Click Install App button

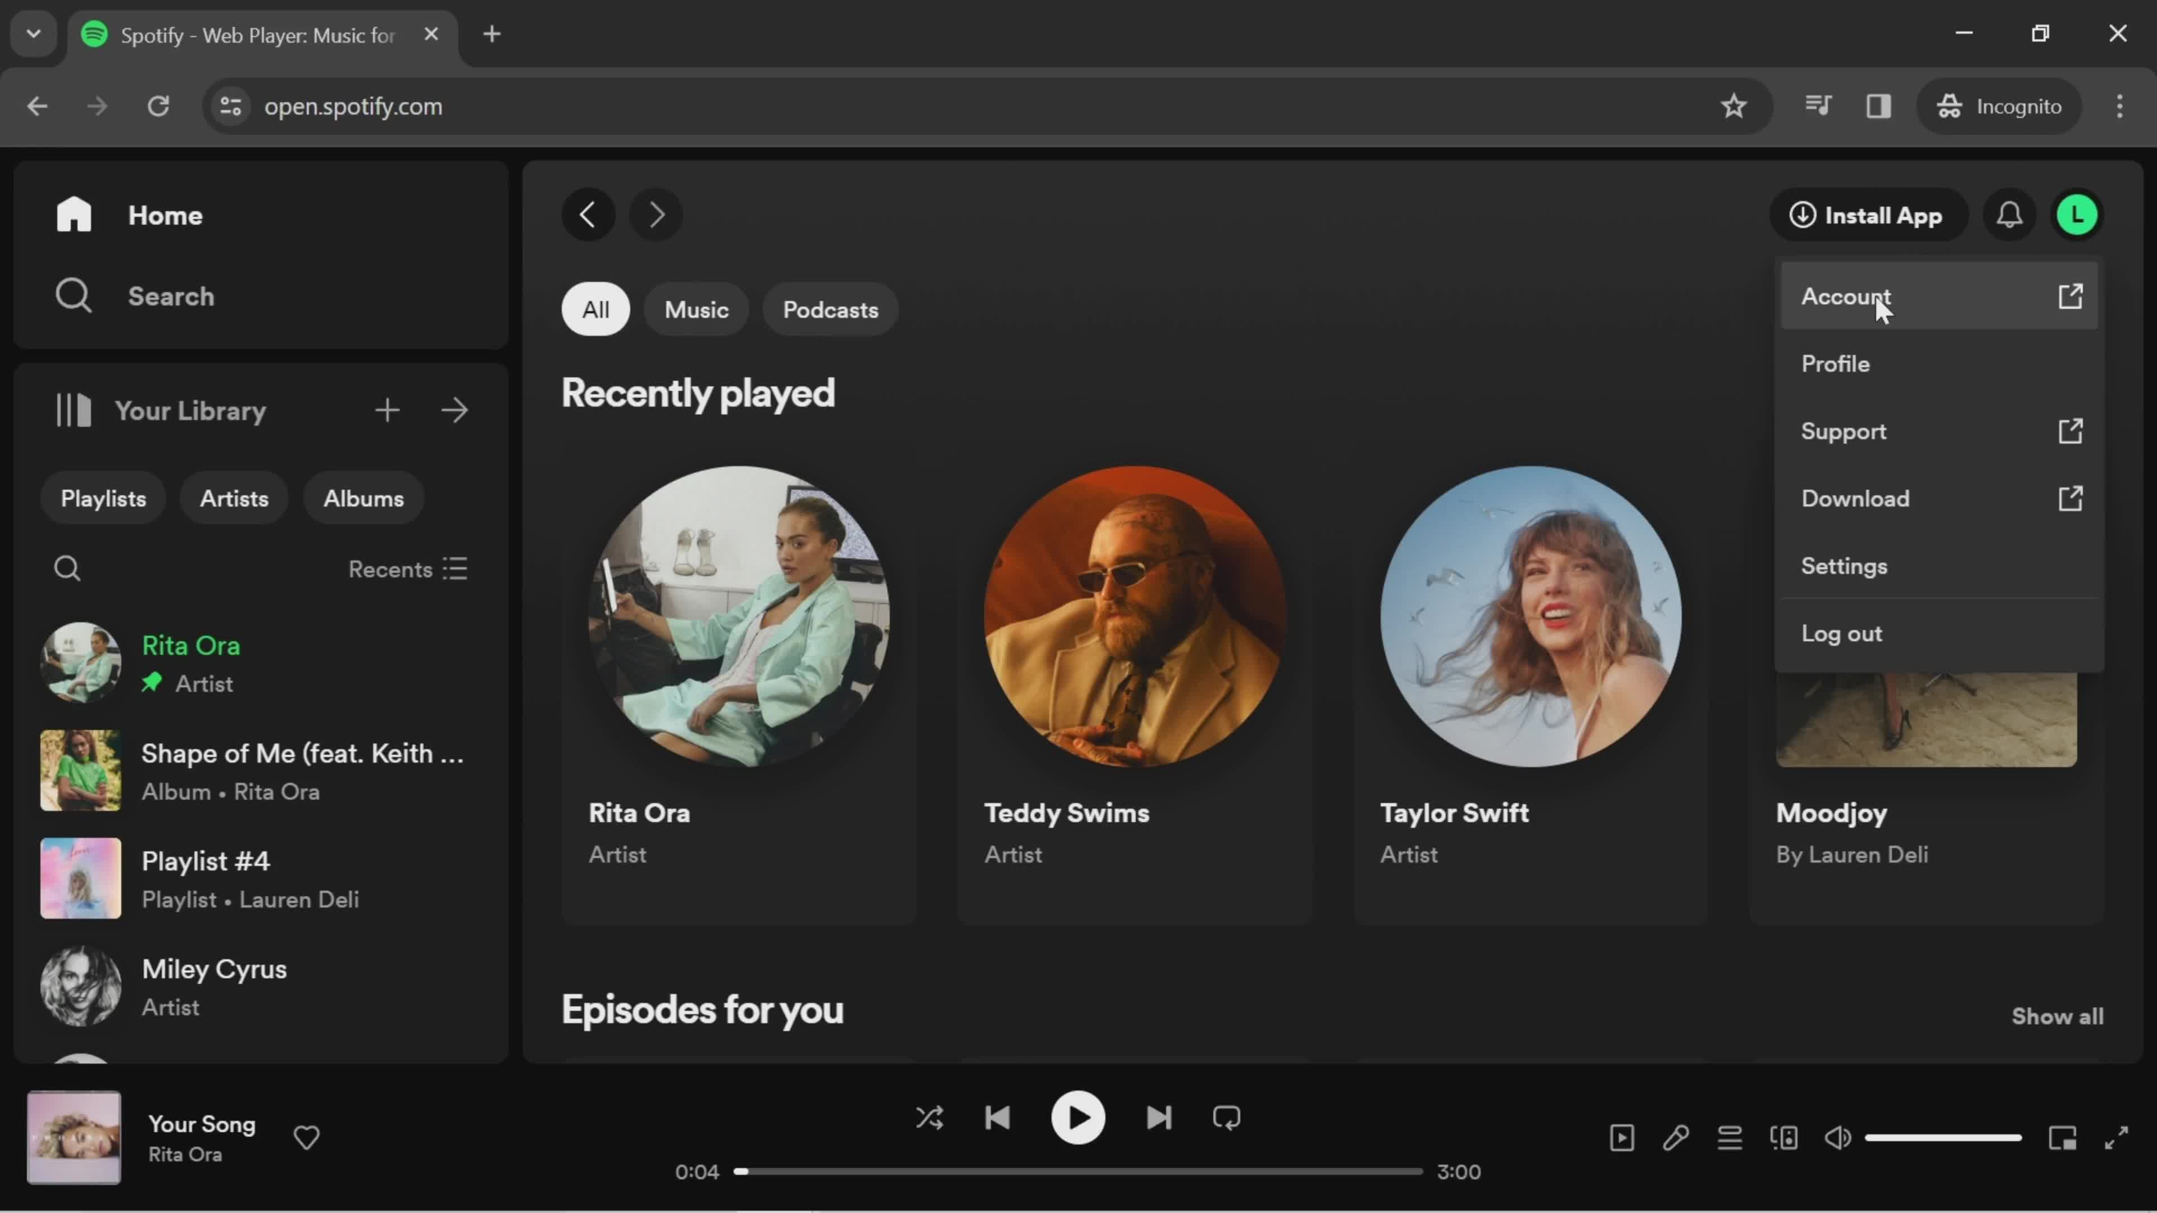[1868, 215]
